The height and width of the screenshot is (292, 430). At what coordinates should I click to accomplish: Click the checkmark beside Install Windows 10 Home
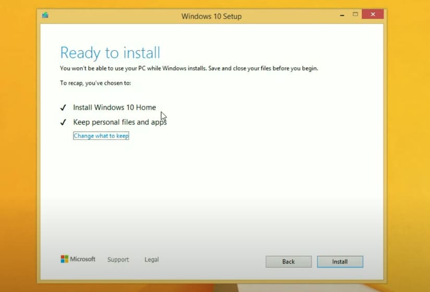(x=63, y=107)
